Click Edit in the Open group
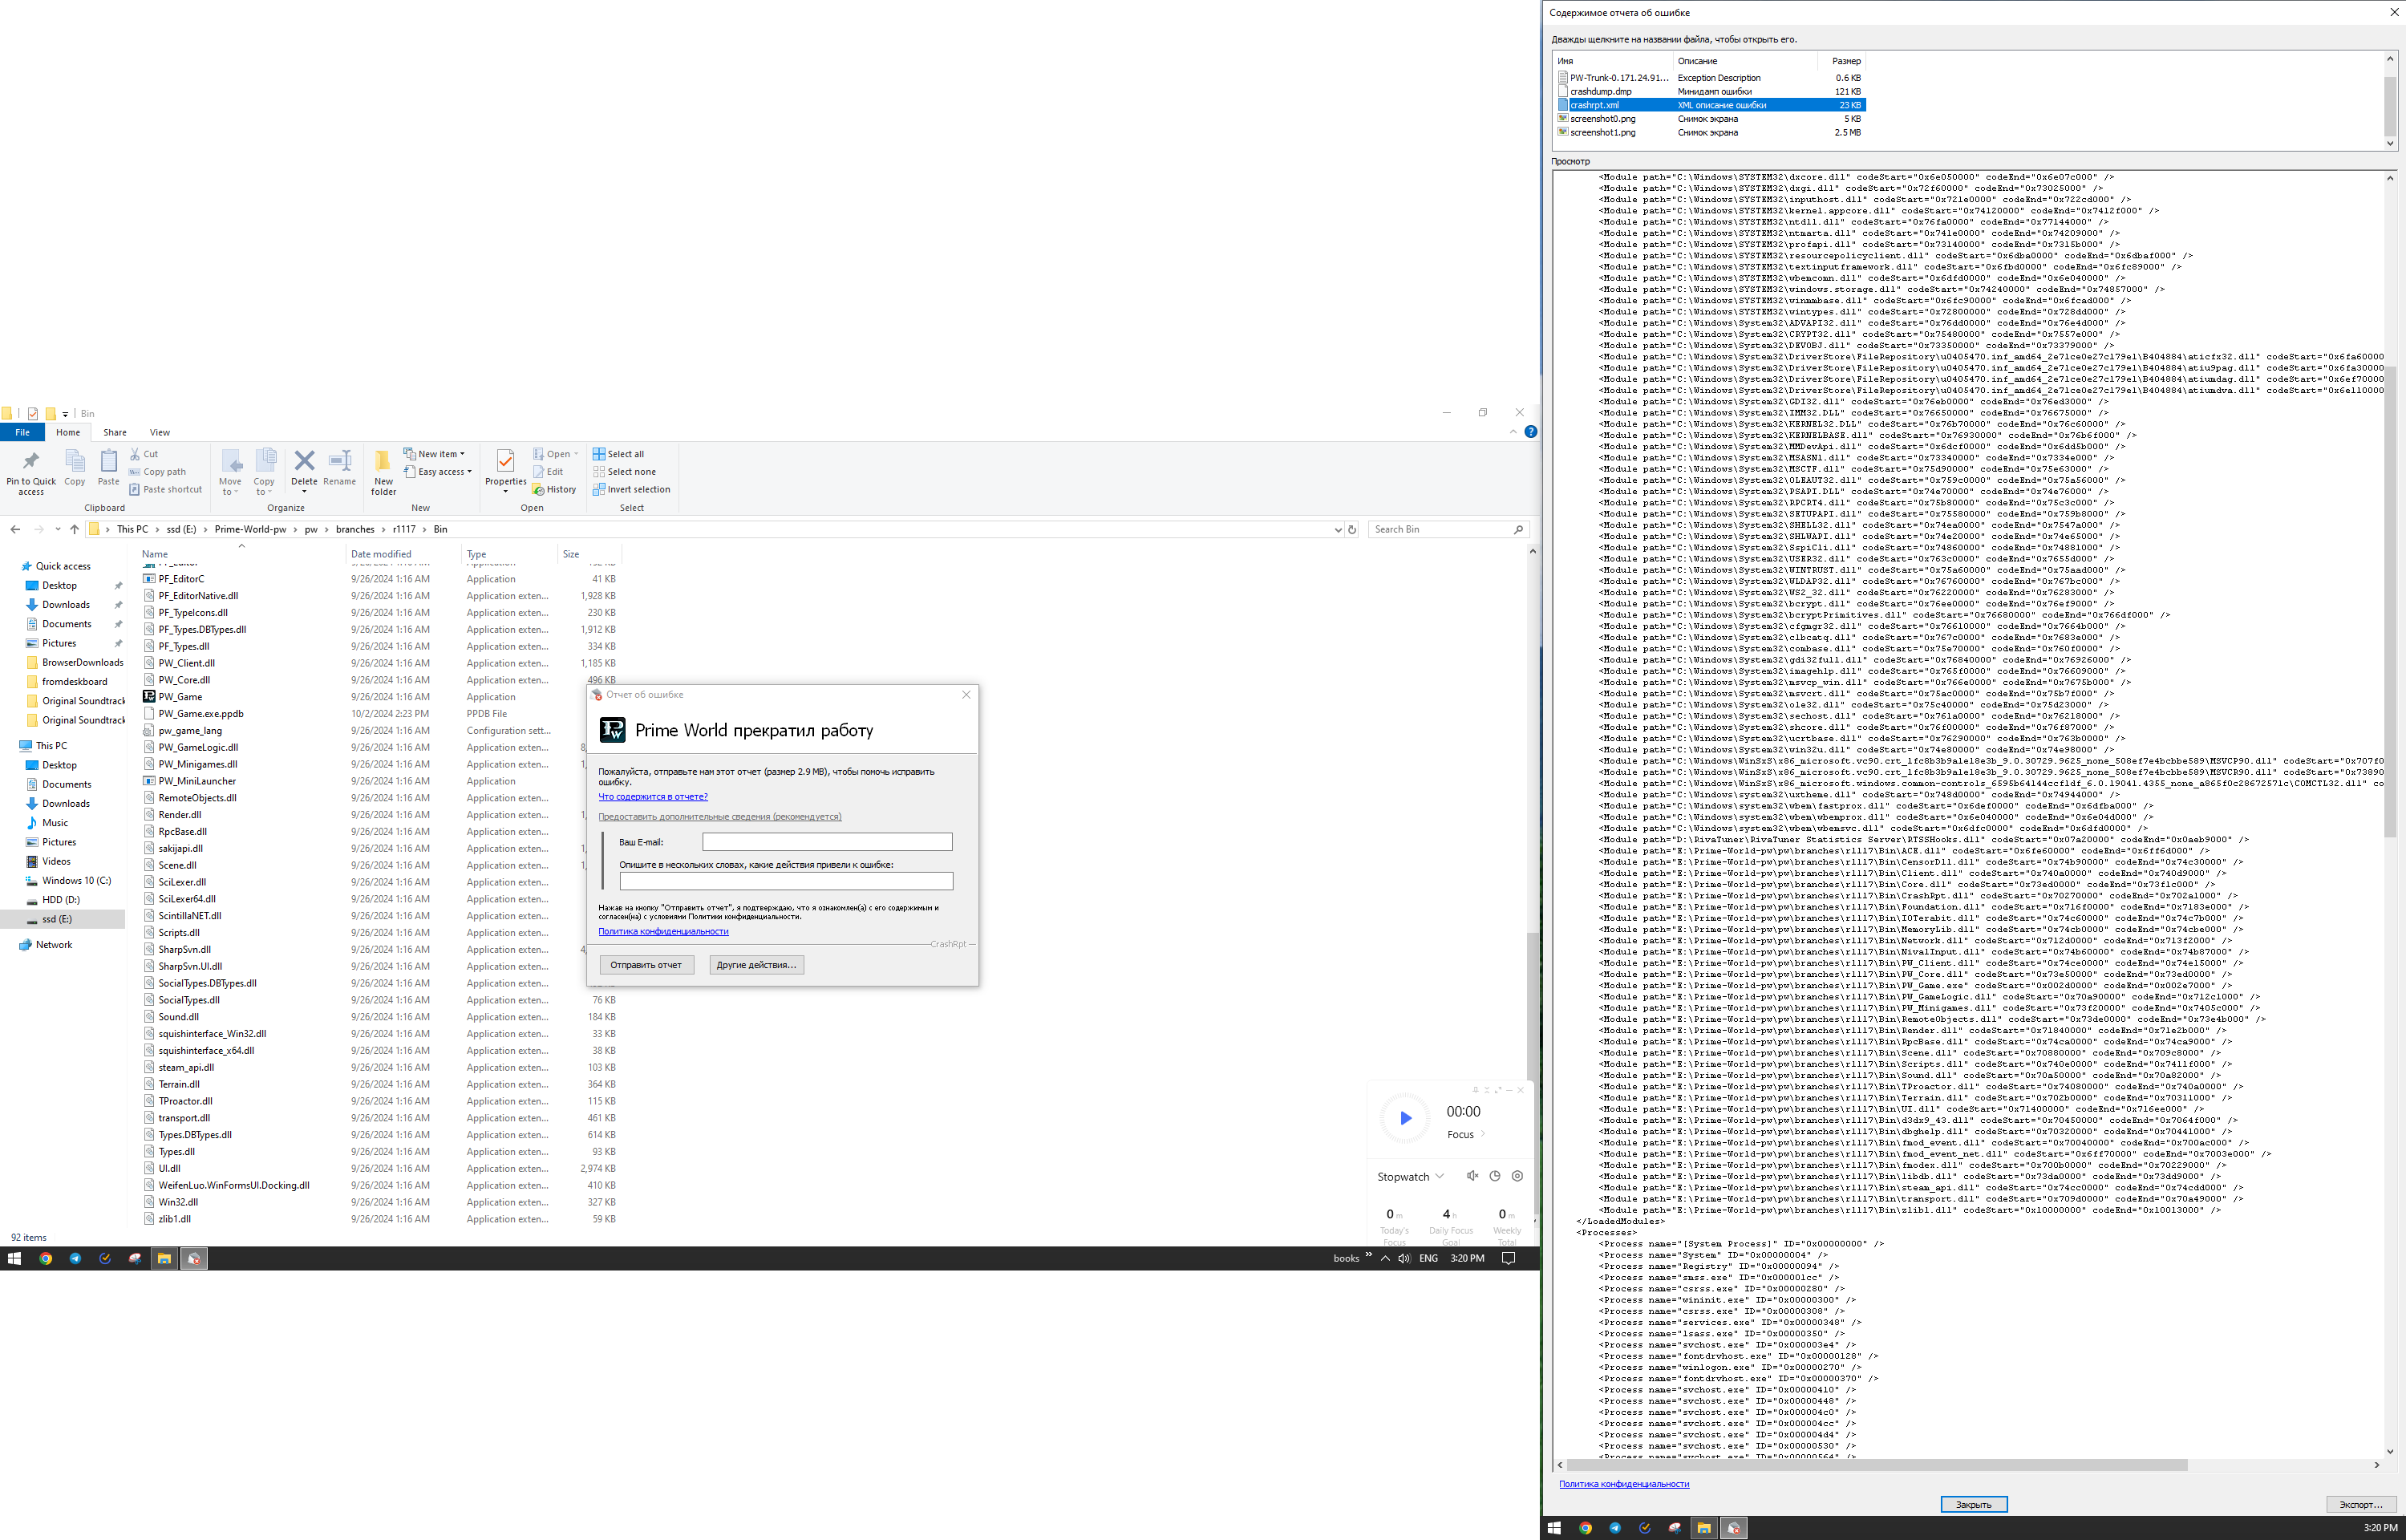Viewport: 2406px width, 1540px height. [x=549, y=472]
